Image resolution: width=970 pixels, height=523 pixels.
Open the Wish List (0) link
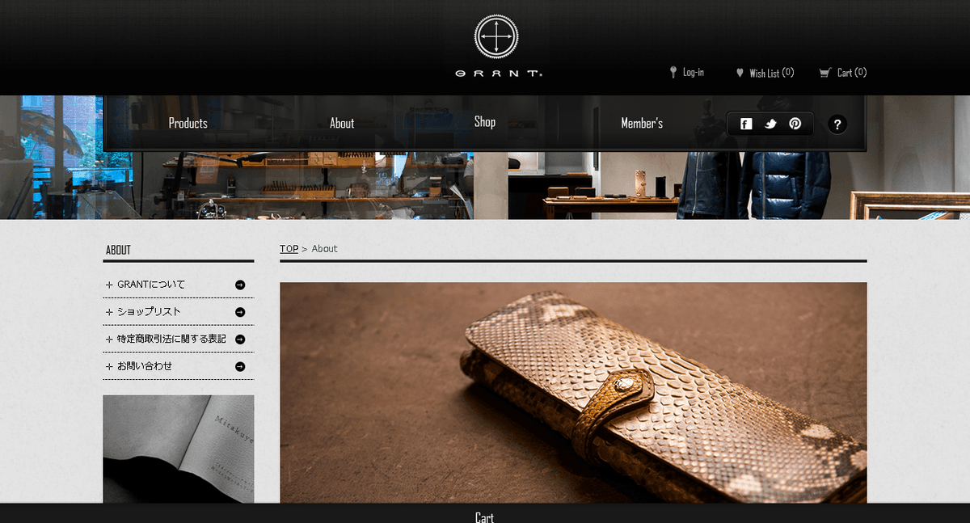[x=772, y=73]
